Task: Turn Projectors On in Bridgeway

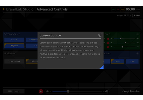Action: [x=14, y=61]
